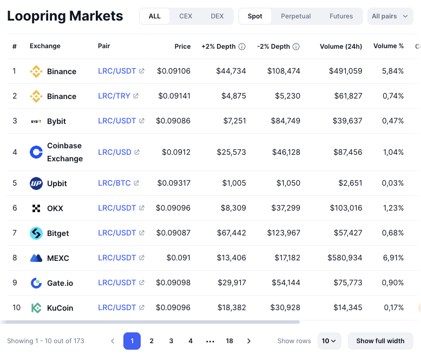Select page 1 in pagination

pyautogui.click(x=132, y=341)
